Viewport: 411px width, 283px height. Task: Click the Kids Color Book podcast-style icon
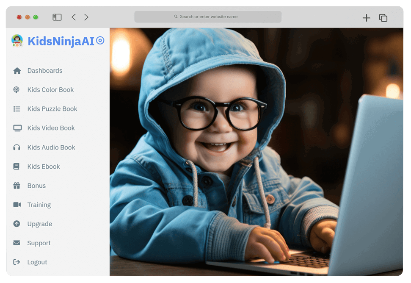point(17,90)
